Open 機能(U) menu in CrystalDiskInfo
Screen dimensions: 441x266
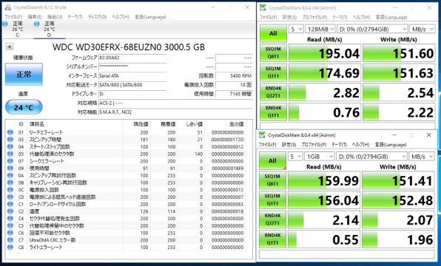[55, 17]
